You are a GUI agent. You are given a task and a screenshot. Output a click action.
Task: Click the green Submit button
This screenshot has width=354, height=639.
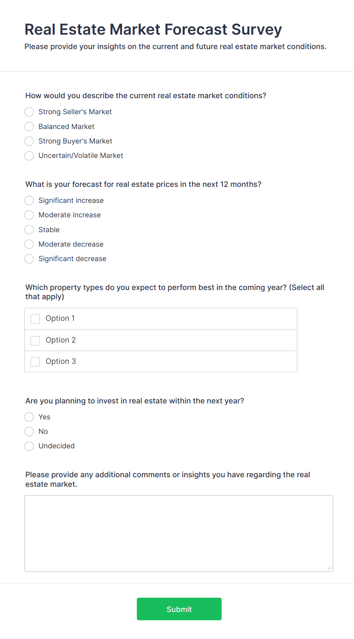tap(179, 609)
